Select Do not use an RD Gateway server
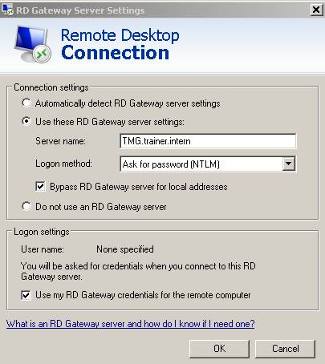 [26, 206]
